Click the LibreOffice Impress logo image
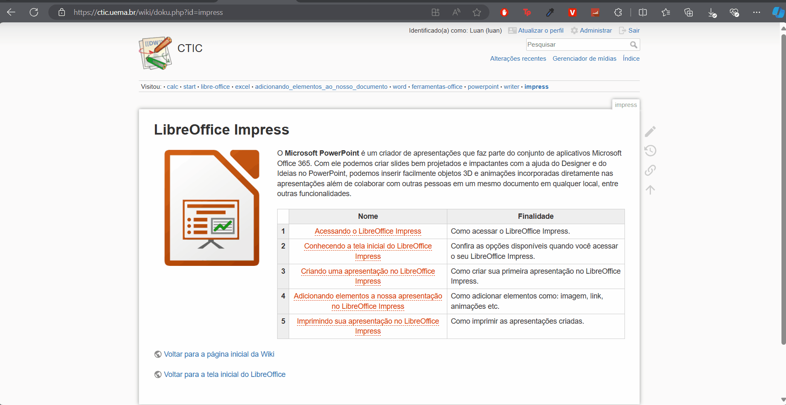 pos(212,208)
